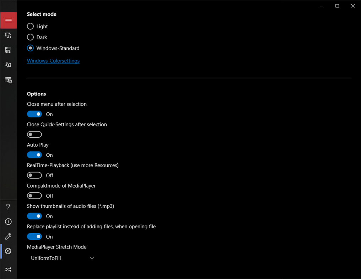Open the media library sidebar icon

point(8,35)
